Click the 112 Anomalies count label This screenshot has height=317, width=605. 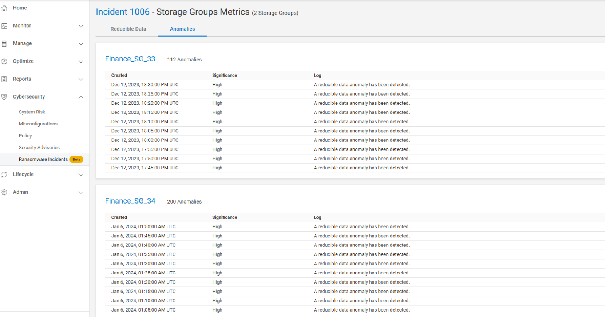[185, 60]
